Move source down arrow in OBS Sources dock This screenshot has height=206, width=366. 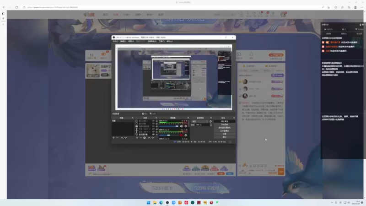pos(153,138)
